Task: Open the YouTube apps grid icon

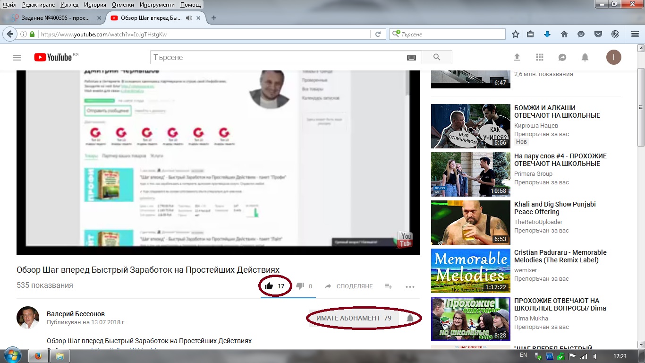Action: [x=540, y=57]
